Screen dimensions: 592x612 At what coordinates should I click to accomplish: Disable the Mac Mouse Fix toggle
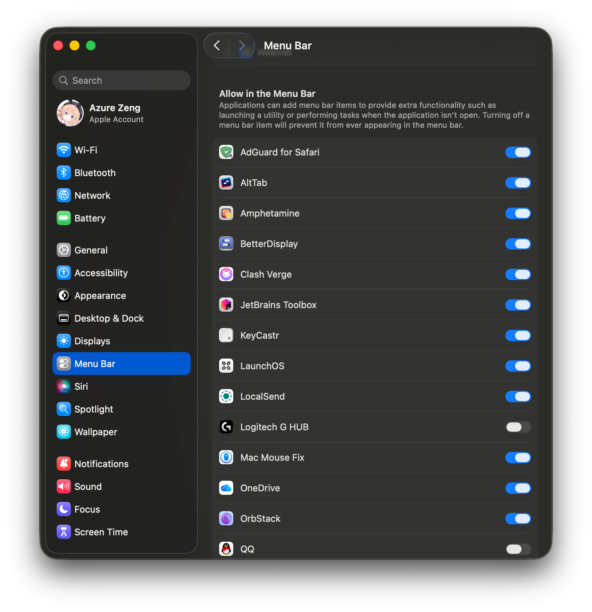(x=518, y=458)
